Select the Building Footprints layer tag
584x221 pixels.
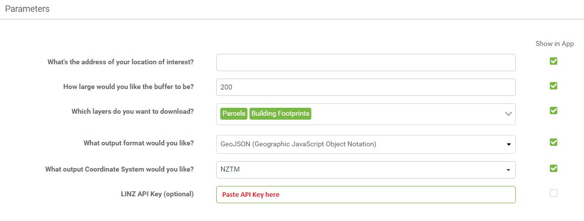[x=280, y=114]
